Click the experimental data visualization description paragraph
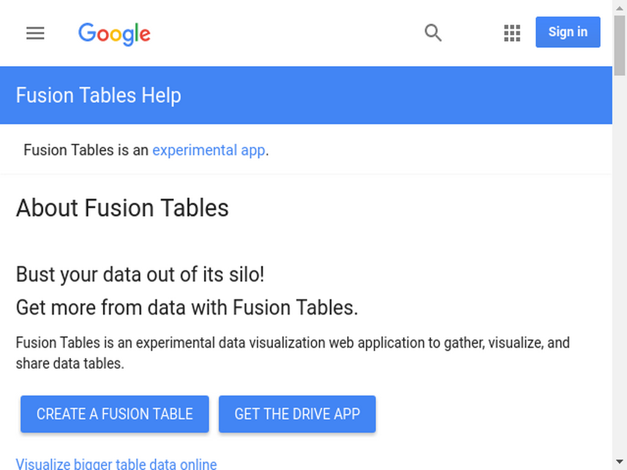The height and width of the screenshot is (470, 627). click(x=293, y=353)
